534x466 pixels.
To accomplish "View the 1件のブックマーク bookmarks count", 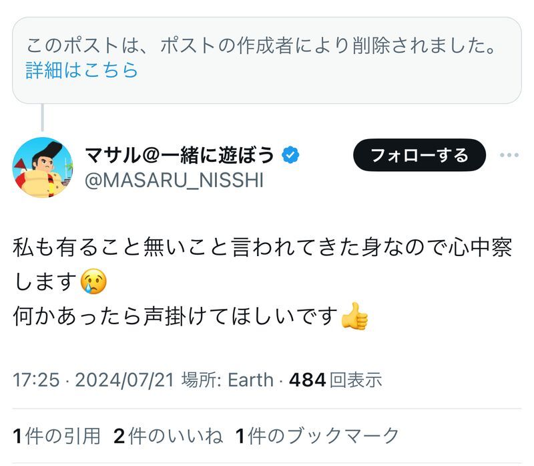I will (x=318, y=436).
